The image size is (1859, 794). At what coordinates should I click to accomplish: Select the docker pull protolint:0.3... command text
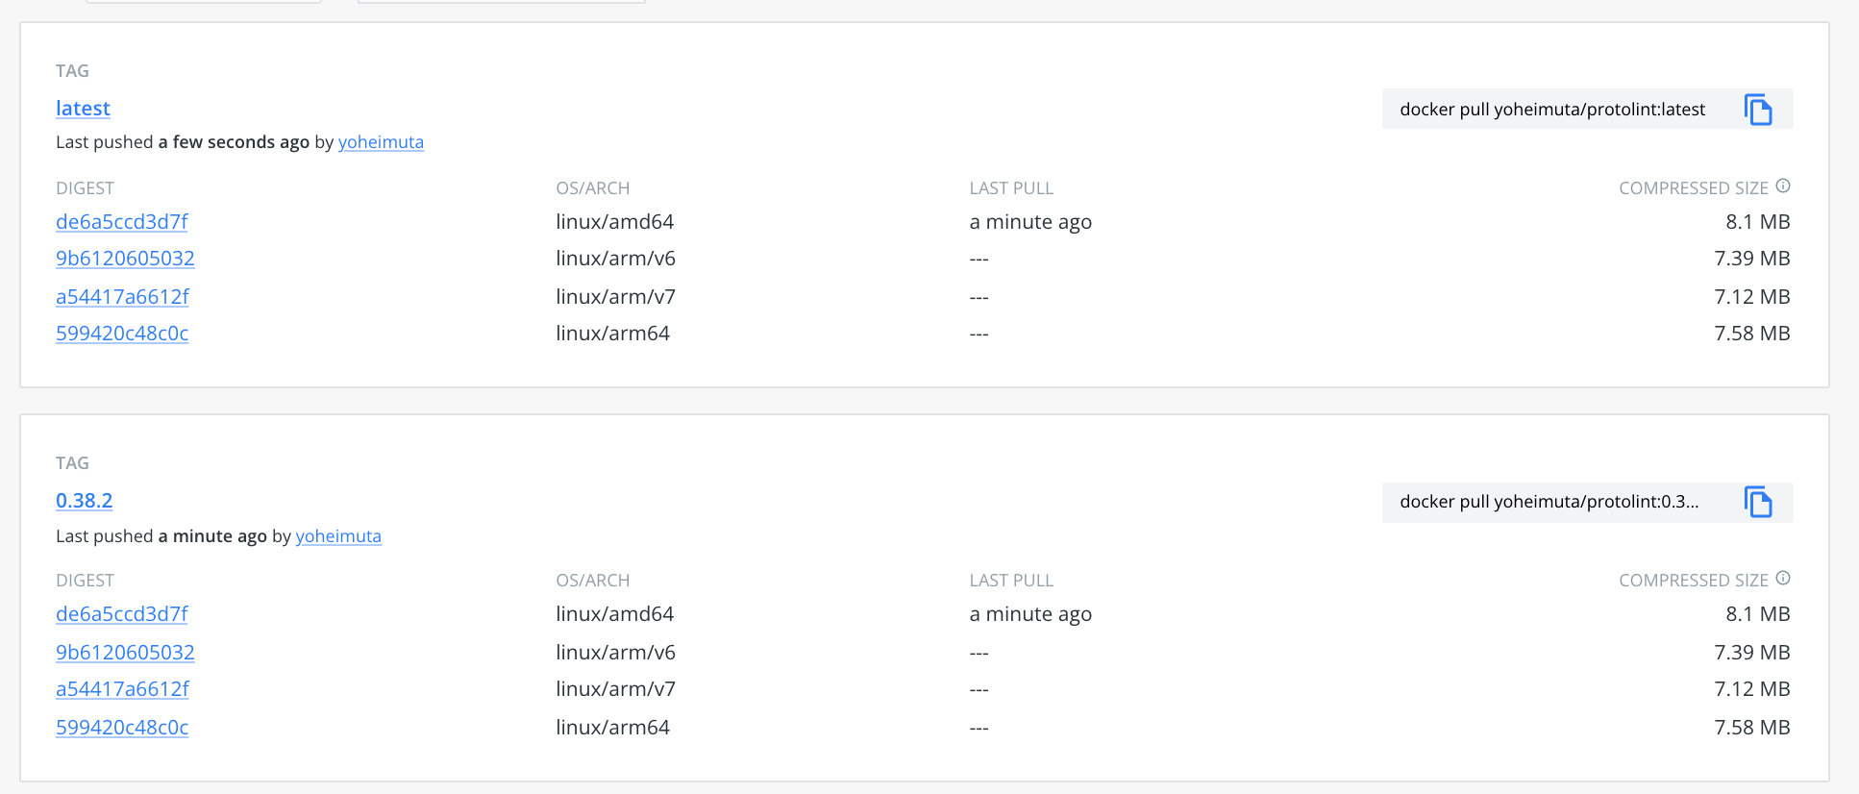coord(1549,502)
